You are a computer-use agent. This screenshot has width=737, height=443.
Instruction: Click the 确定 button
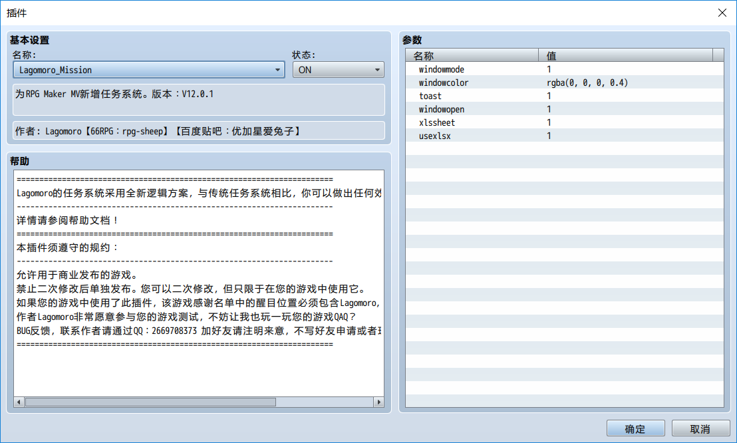click(x=635, y=428)
